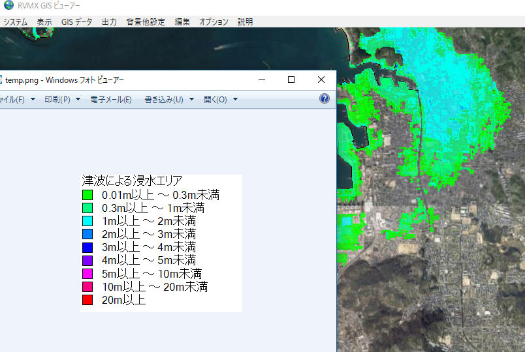
Task: Click the blue help icon in photo viewer
Action: (x=325, y=99)
